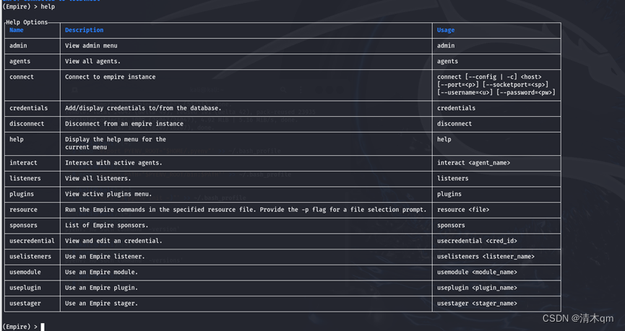Click 'admin' in the Name column
This screenshot has height=331, width=625.
pyautogui.click(x=18, y=45)
